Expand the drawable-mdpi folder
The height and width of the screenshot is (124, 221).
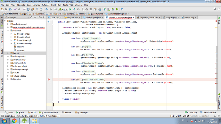pos(11,34)
